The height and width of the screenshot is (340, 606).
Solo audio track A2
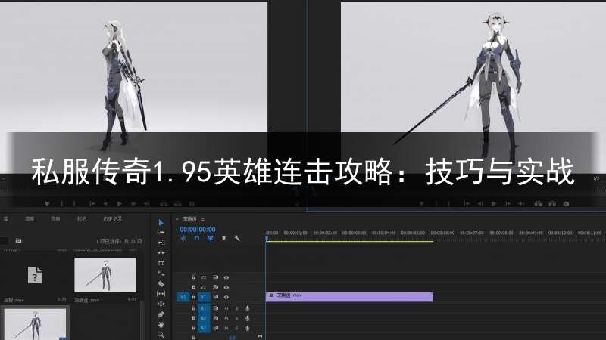pyautogui.click(x=237, y=318)
